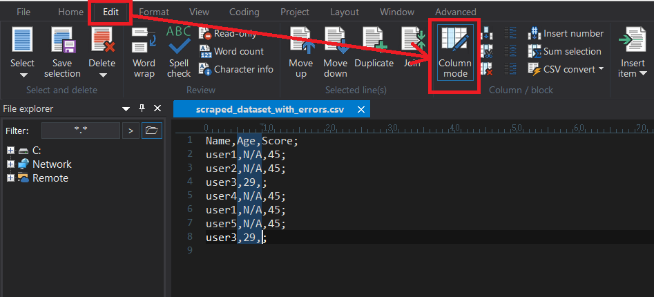Click line 4 text 'user3,29,;'
The width and height of the screenshot is (654, 297).
pyautogui.click(x=236, y=182)
